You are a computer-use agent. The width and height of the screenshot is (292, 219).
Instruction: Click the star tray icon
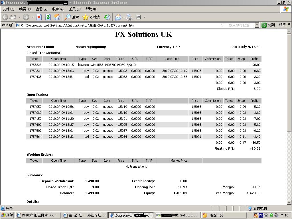tap(266, 215)
